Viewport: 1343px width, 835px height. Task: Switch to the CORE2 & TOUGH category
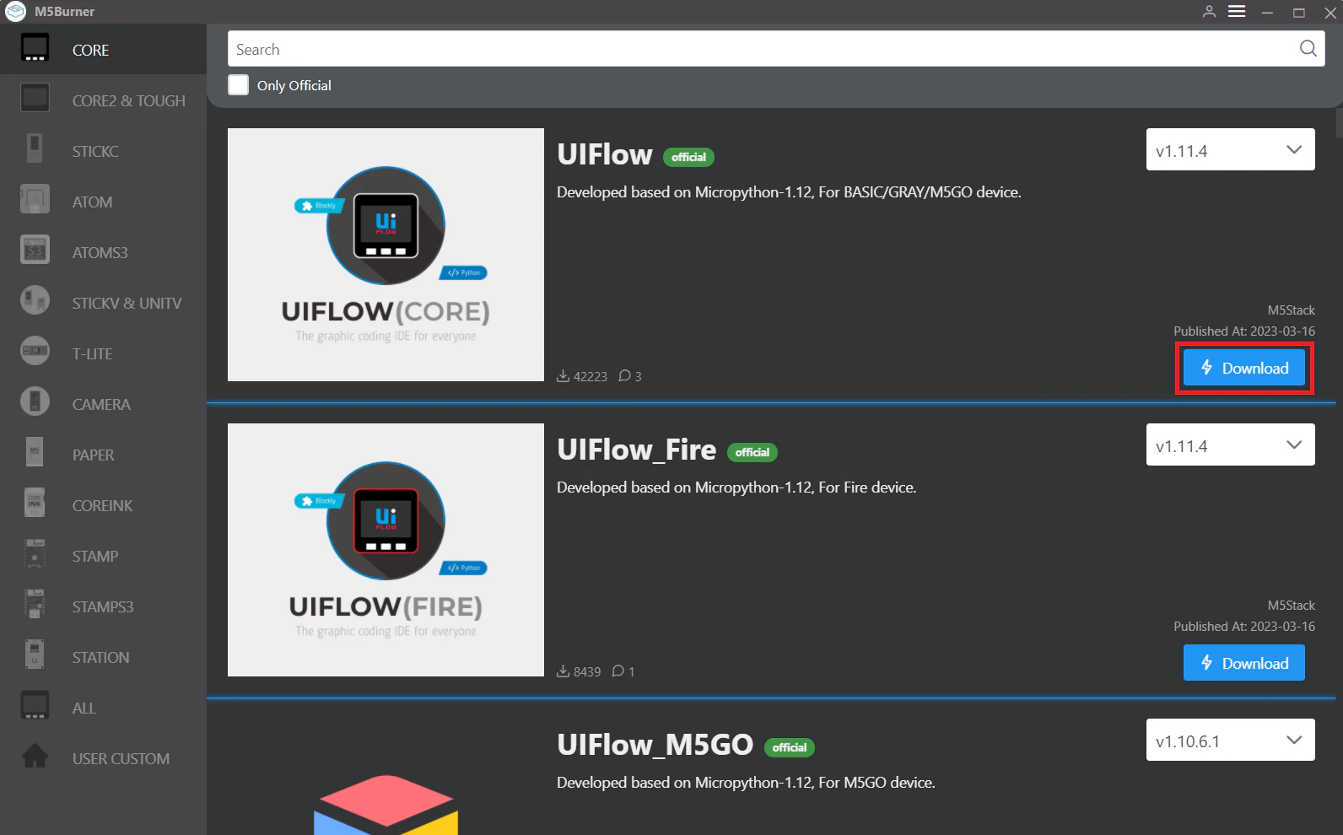[129, 101]
